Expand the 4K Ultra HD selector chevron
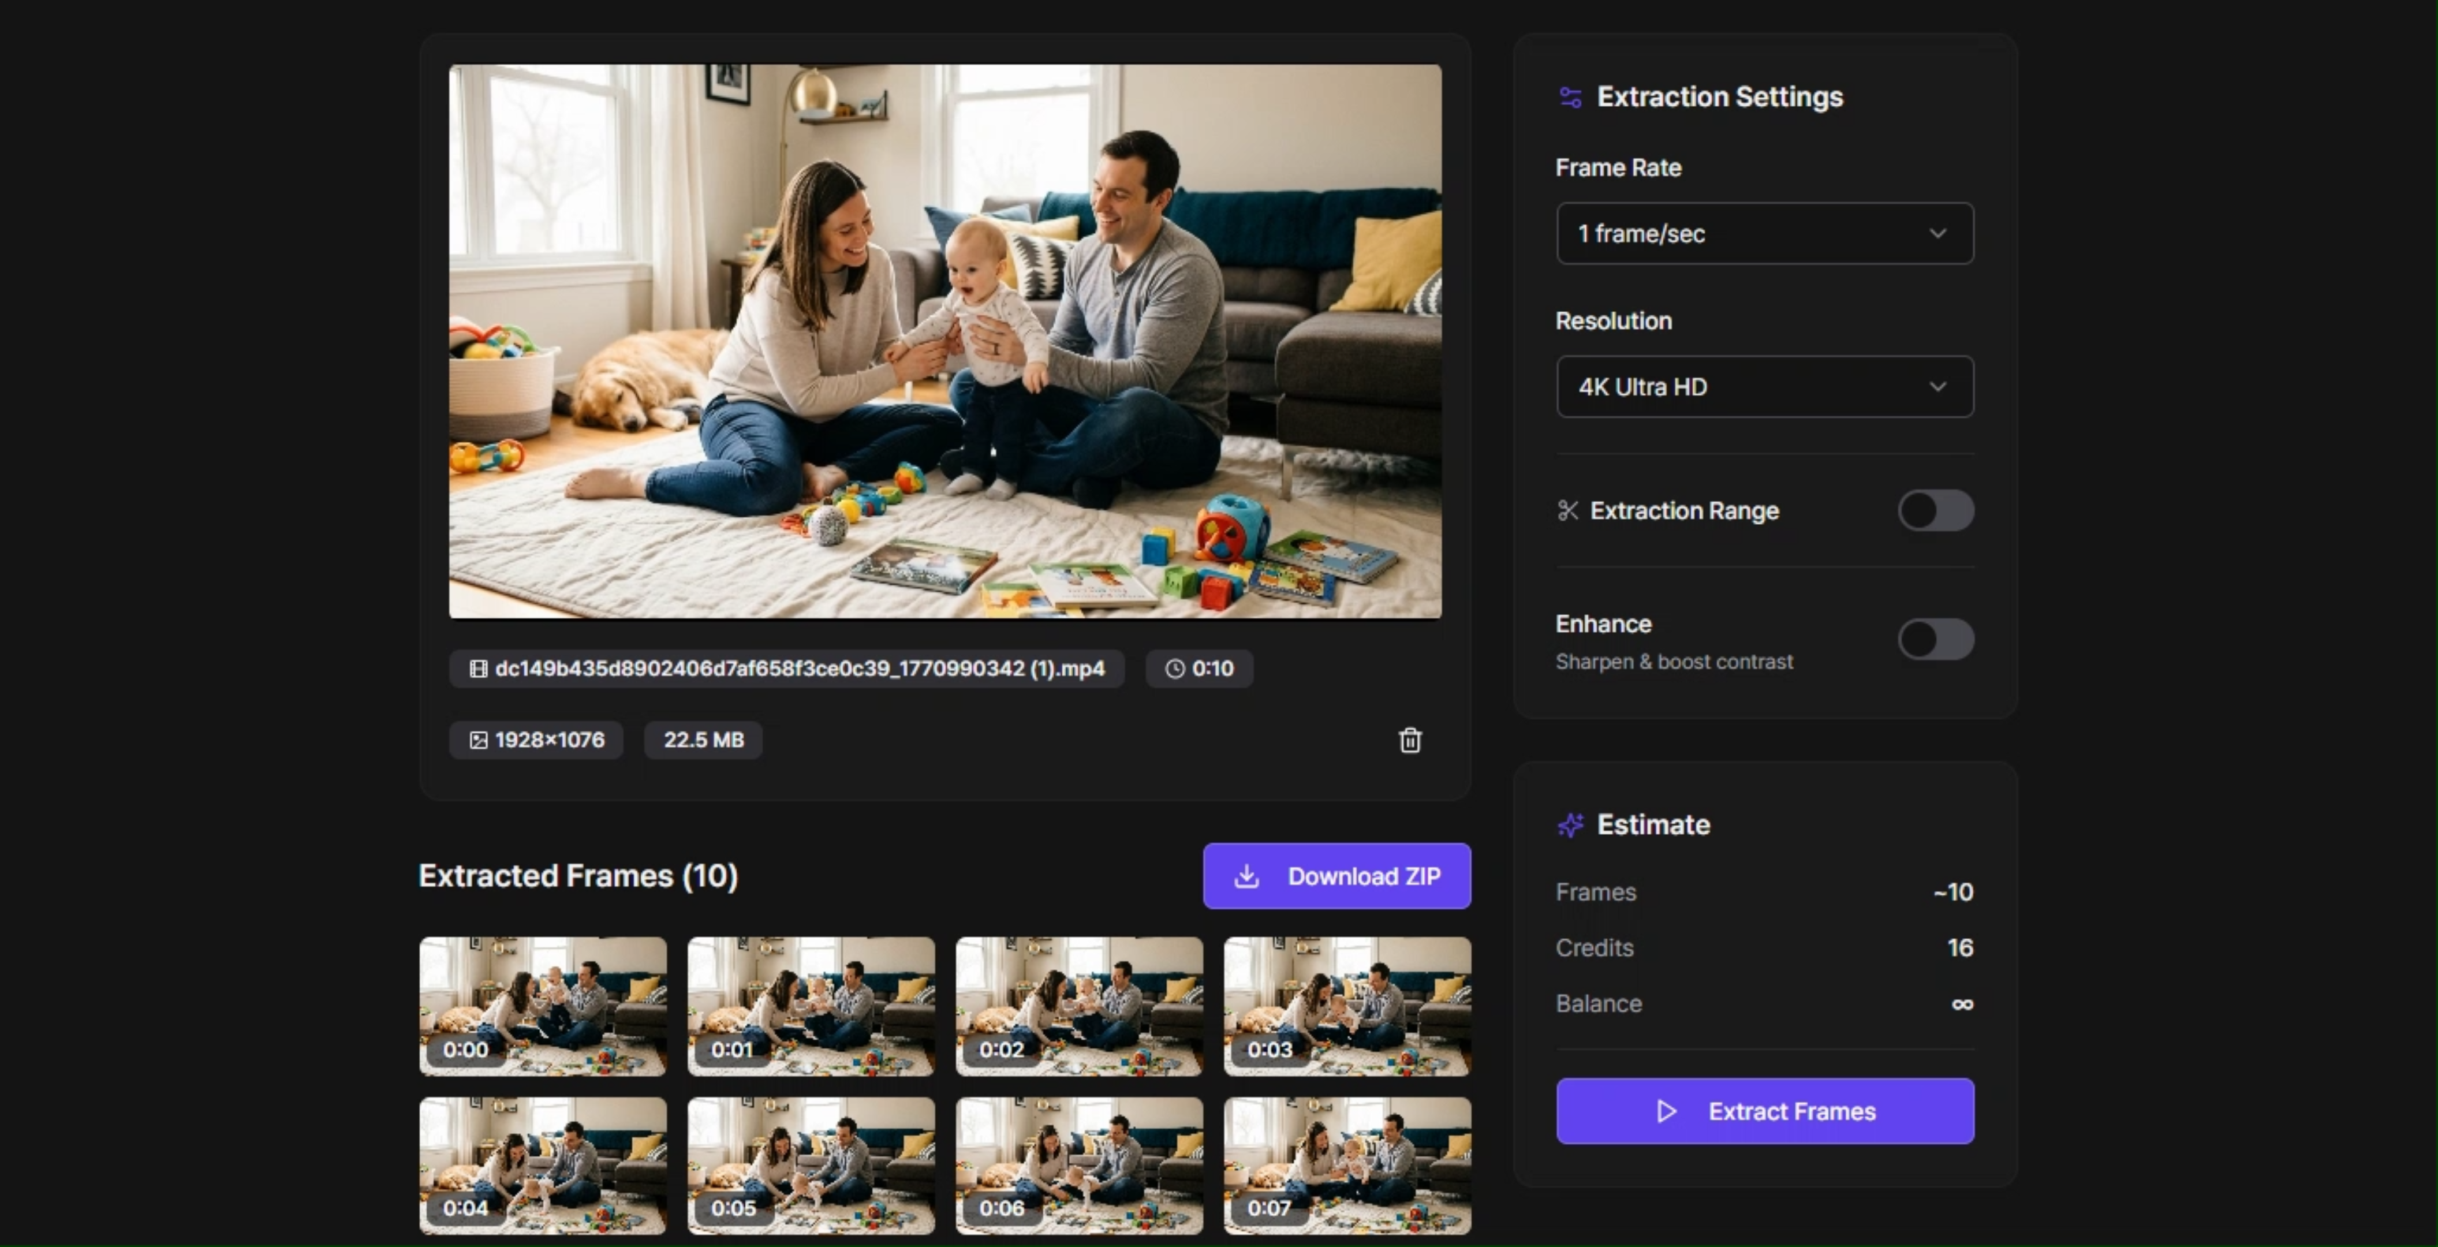2438x1247 pixels. click(x=1938, y=387)
